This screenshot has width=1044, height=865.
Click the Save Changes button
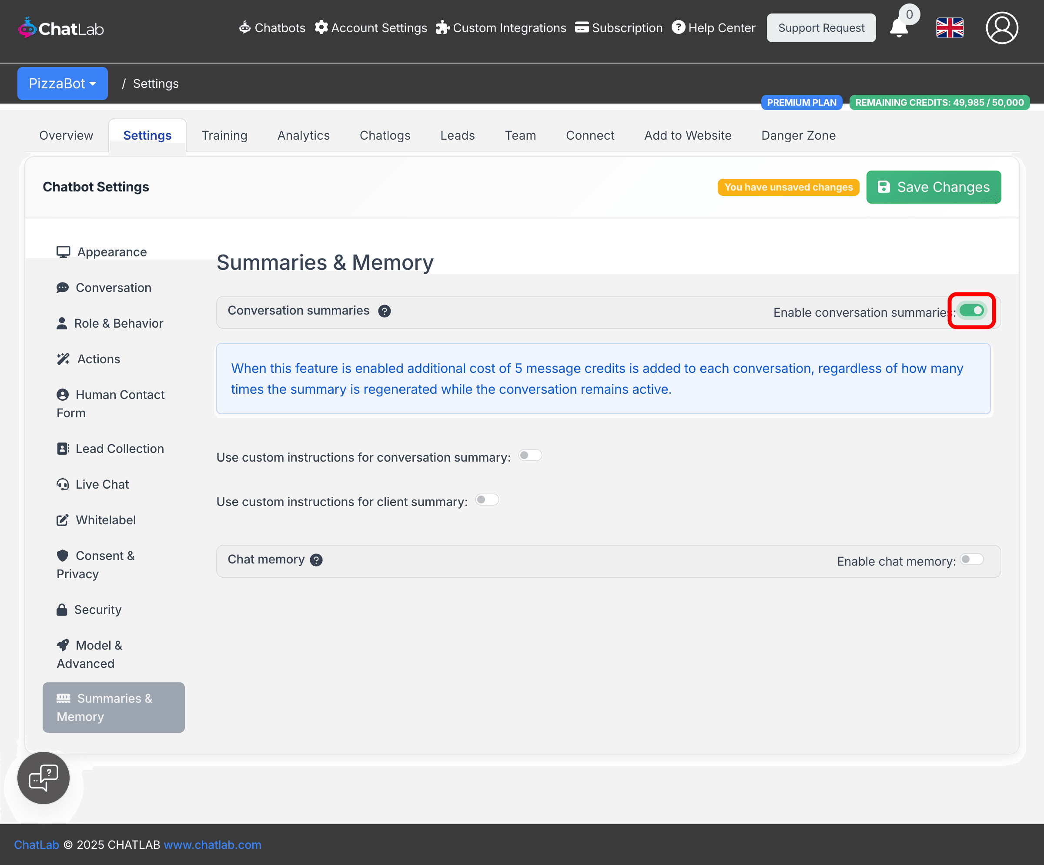pos(933,187)
